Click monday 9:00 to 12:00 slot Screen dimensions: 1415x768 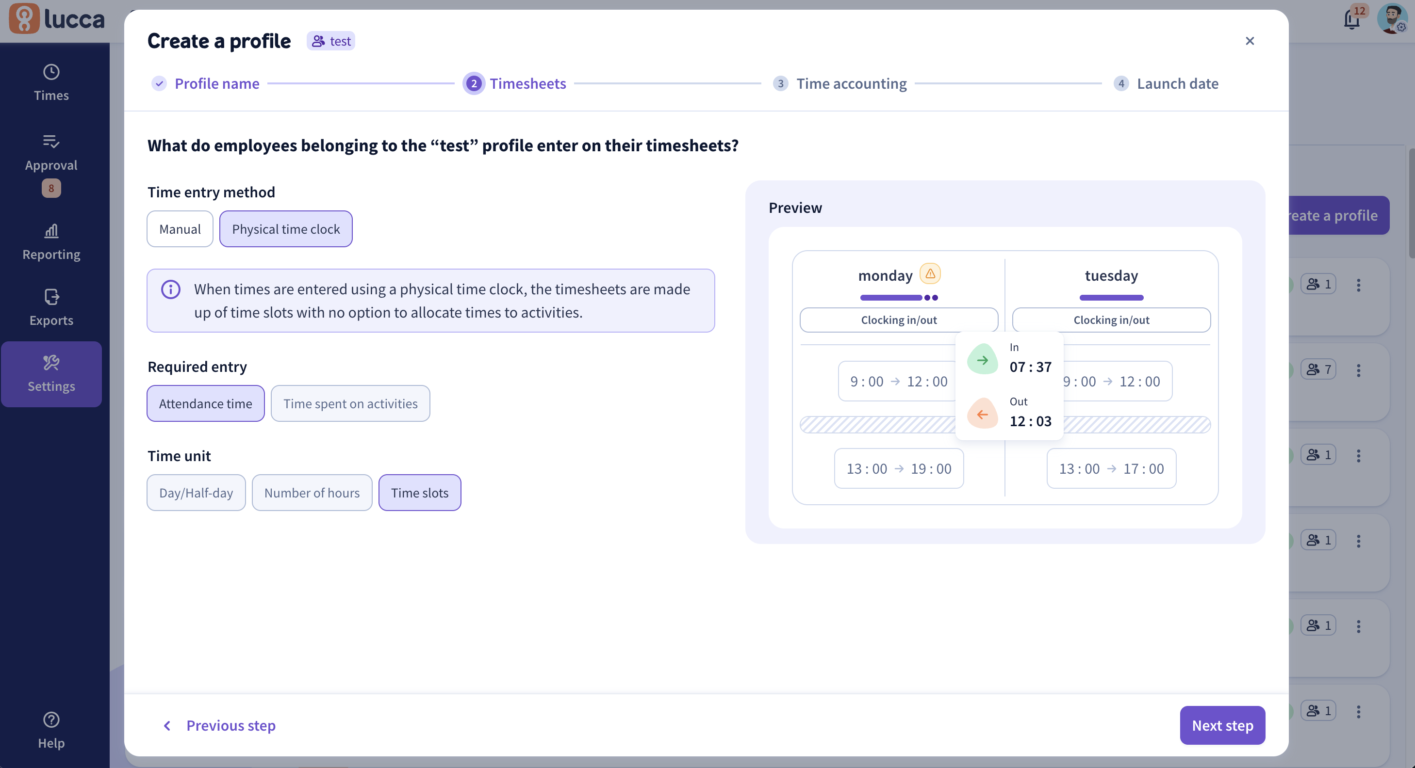coord(897,381)
